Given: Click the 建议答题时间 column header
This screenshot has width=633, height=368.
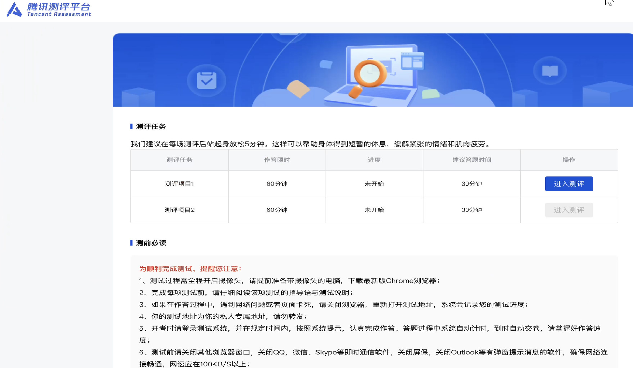Looking at the screenshot, I should coord(471,160).
